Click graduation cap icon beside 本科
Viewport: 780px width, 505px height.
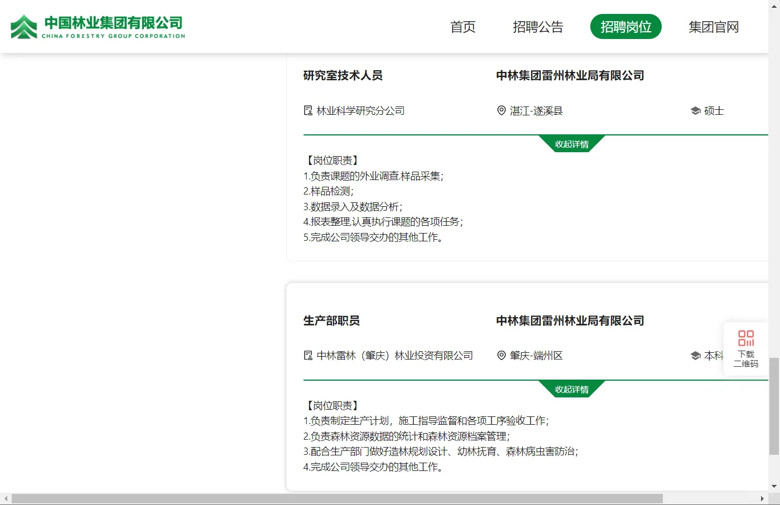[695, 356]
